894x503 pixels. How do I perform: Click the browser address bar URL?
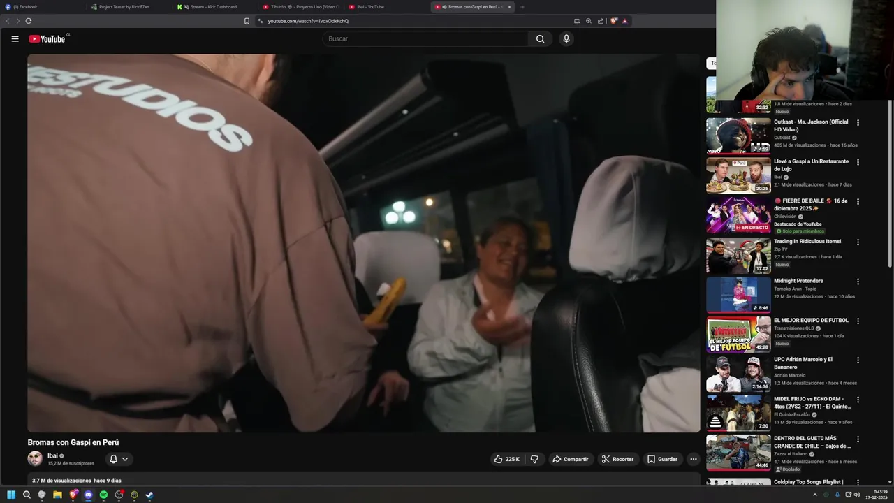pyautogui.click(x=308, y=21)
